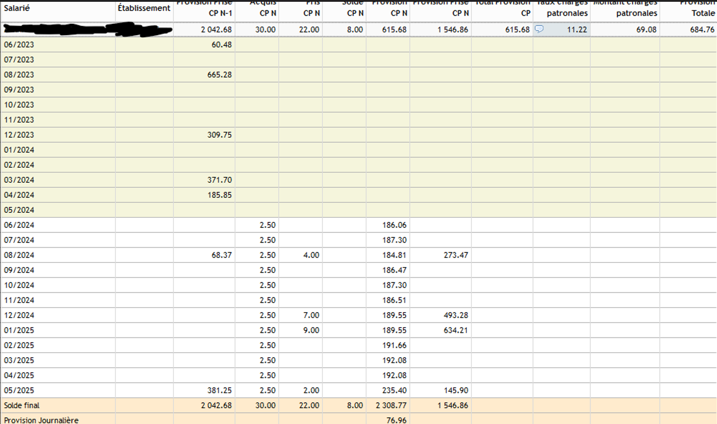The image size is (717, 424).
Task: Click the 381.25 value in 05/2025
Action: coord(219,390)
